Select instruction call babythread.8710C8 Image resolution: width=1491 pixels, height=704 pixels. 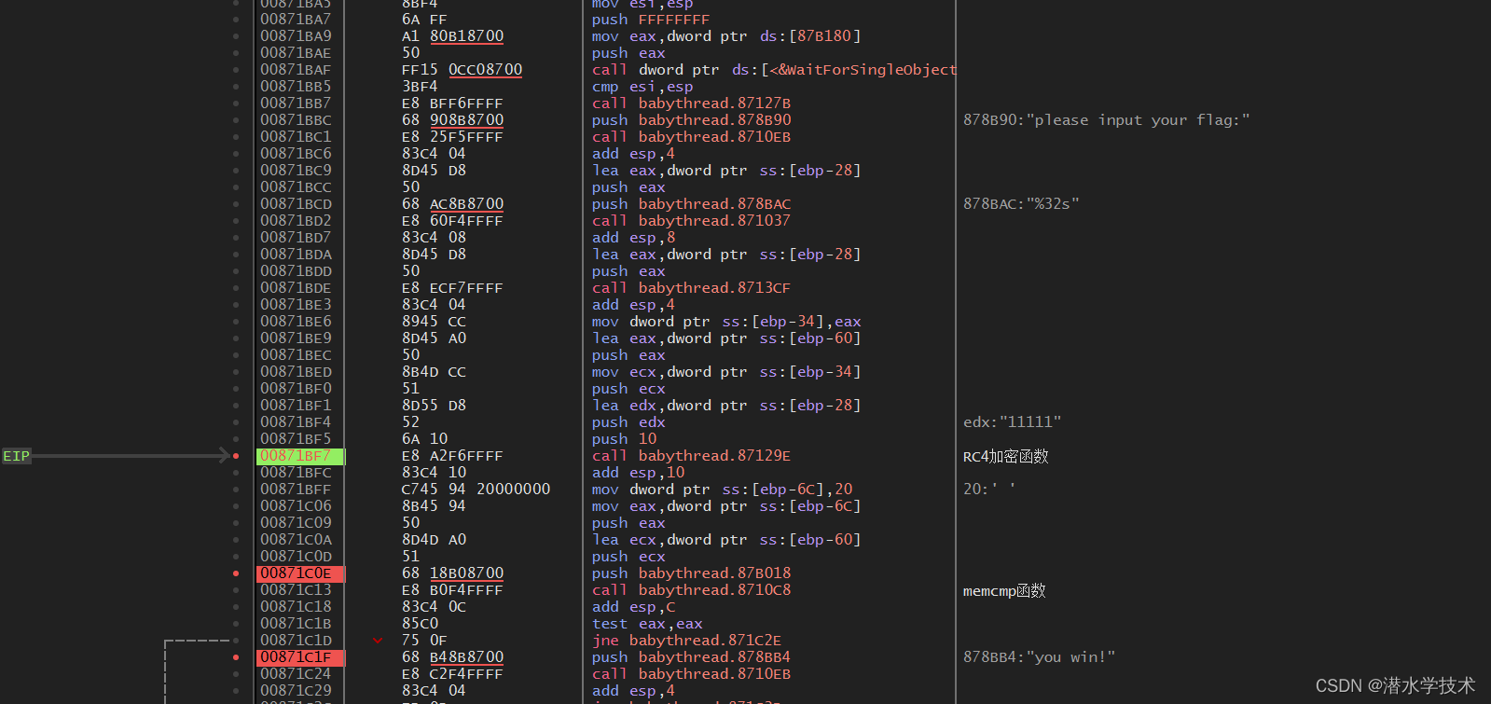(x=691, y=590)
